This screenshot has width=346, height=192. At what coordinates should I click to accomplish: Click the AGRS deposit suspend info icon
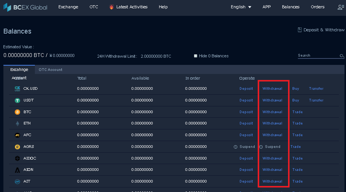235,147
